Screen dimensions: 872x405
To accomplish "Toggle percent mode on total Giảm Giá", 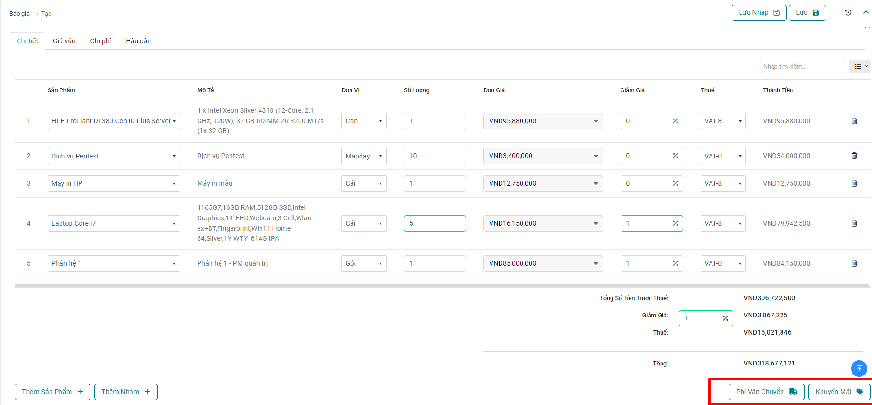I will point(725,318).
